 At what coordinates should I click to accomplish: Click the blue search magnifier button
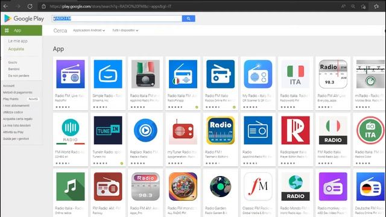(189, 19)
